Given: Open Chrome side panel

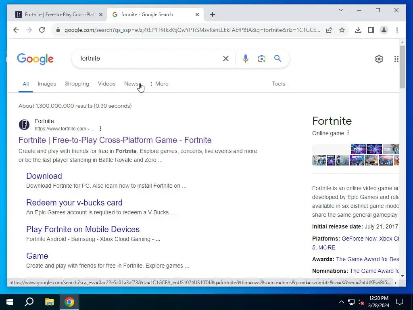Looking at the screenshot, I should pos(371,30).
